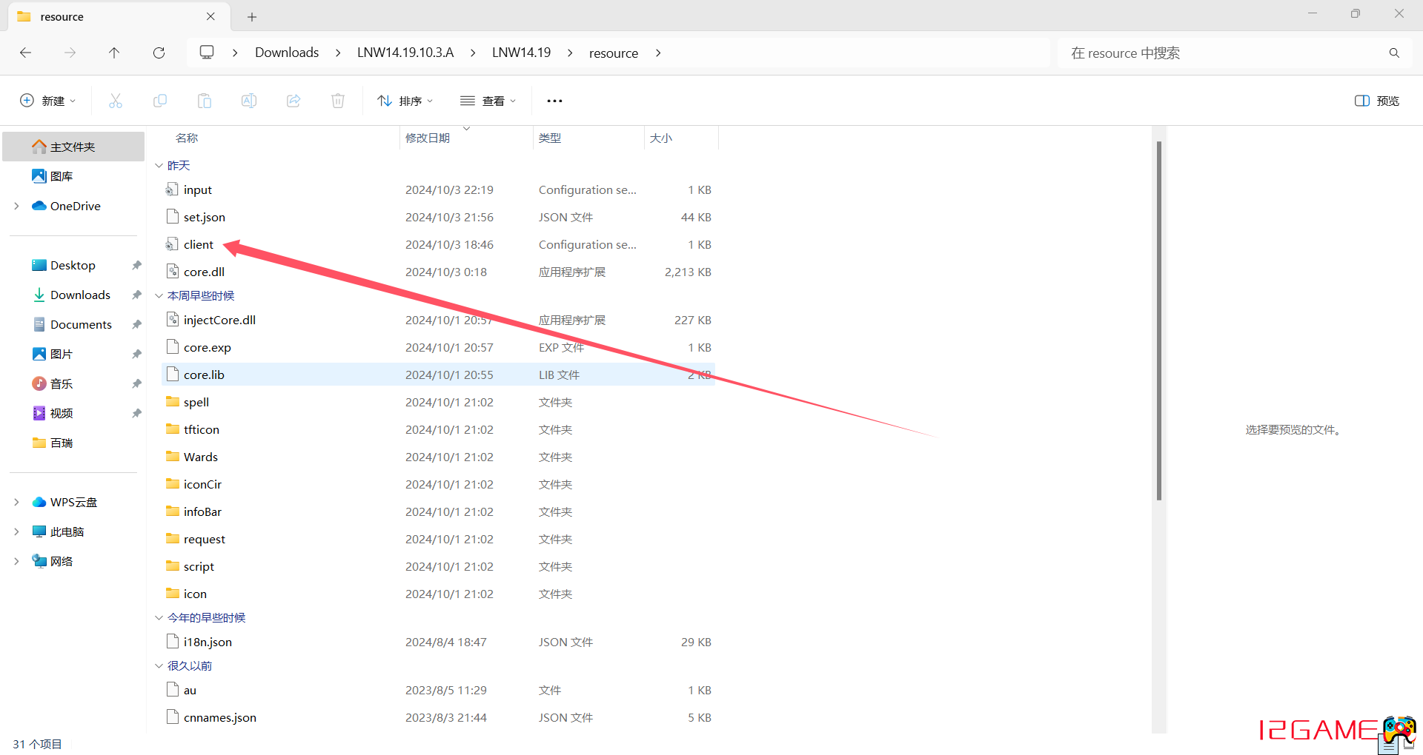The image size is (1423, 755).
Task: Click the Delete trash icon
Action: [338, 101]
